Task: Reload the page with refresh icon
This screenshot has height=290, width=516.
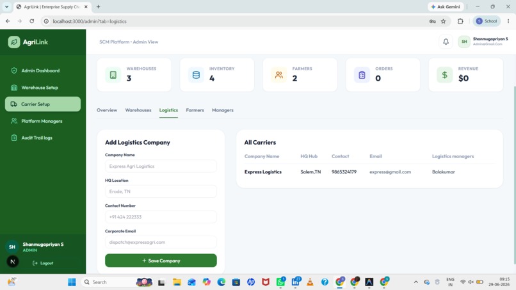Action: pos(31,21)
